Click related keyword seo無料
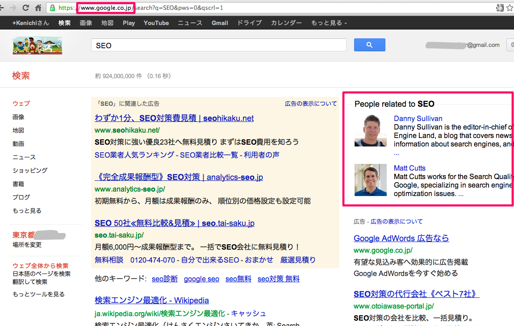 click(238, 279)
